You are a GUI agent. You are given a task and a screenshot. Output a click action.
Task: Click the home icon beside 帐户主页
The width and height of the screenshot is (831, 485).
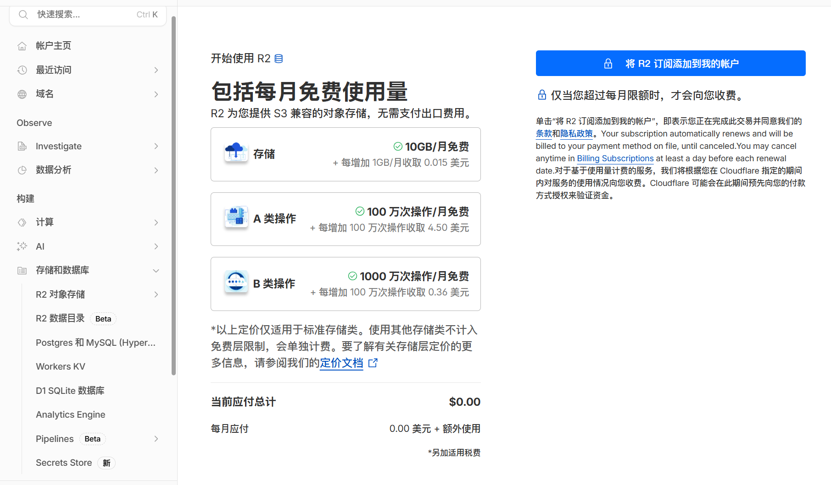click(x=22, y=46)
